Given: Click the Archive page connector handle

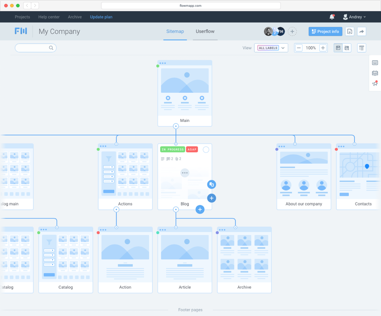Looking at the screenshot, I should click(235, 227).
